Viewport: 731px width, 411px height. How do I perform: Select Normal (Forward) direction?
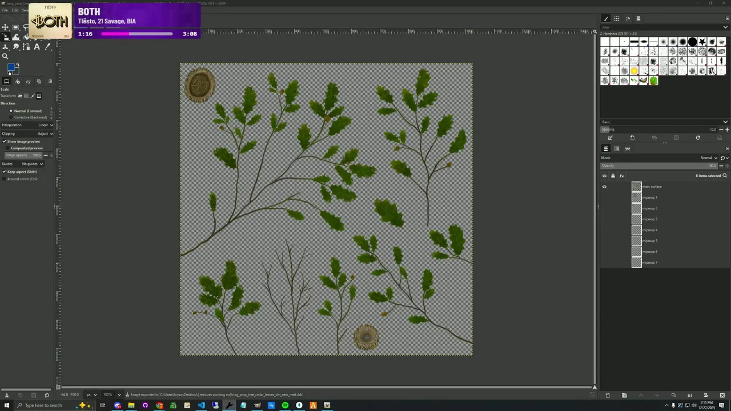pos(26,111)
